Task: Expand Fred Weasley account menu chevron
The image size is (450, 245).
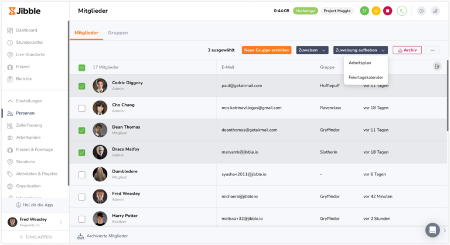Action: coord(61,222)
